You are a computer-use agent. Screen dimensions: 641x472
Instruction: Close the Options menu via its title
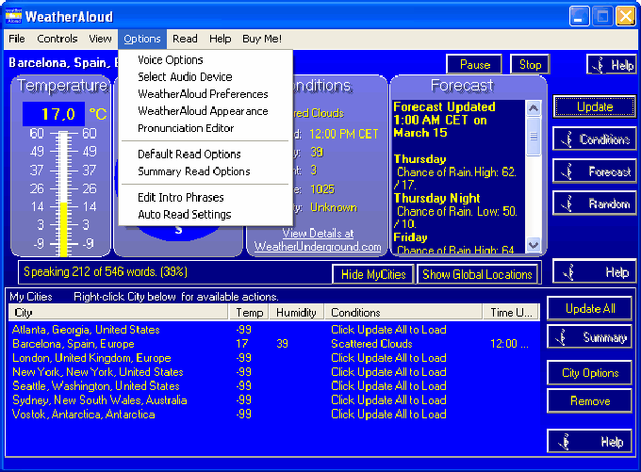(x=142, y=39)
